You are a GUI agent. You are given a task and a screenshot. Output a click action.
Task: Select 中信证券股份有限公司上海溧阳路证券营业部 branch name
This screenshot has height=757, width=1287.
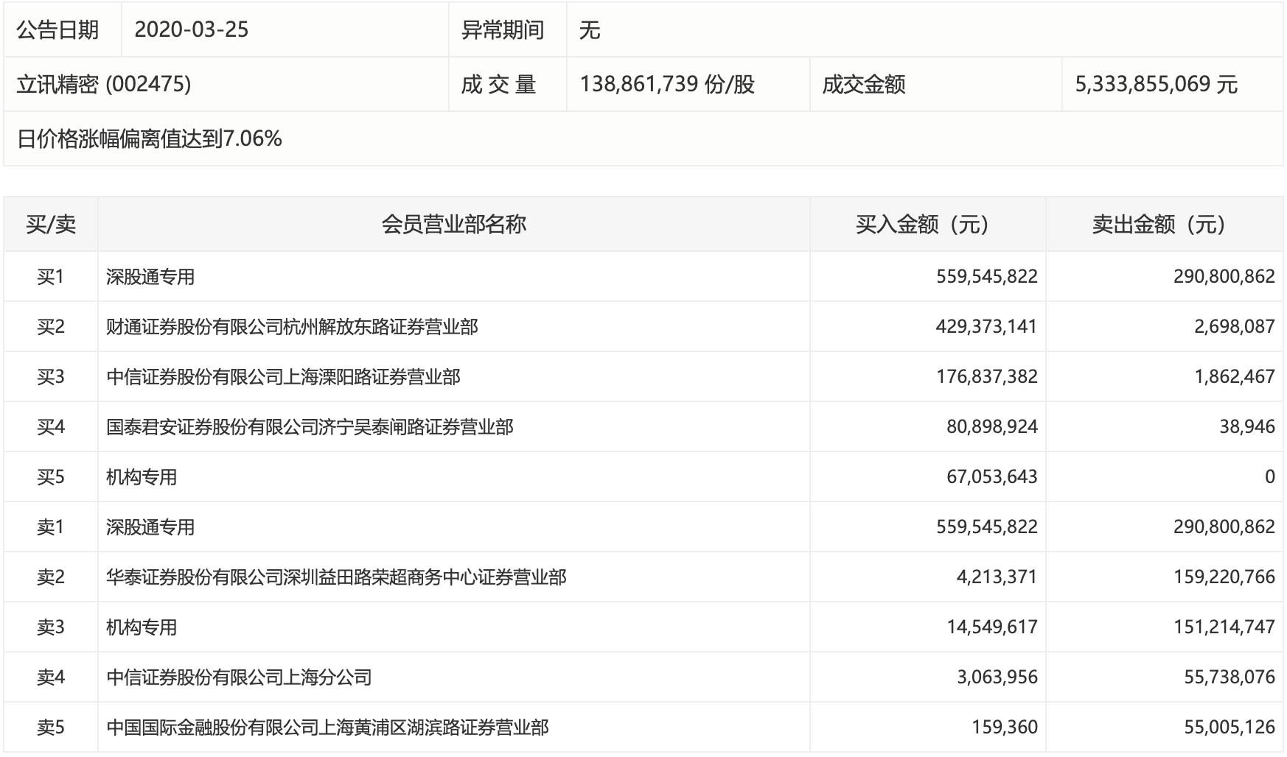point(283,377)
